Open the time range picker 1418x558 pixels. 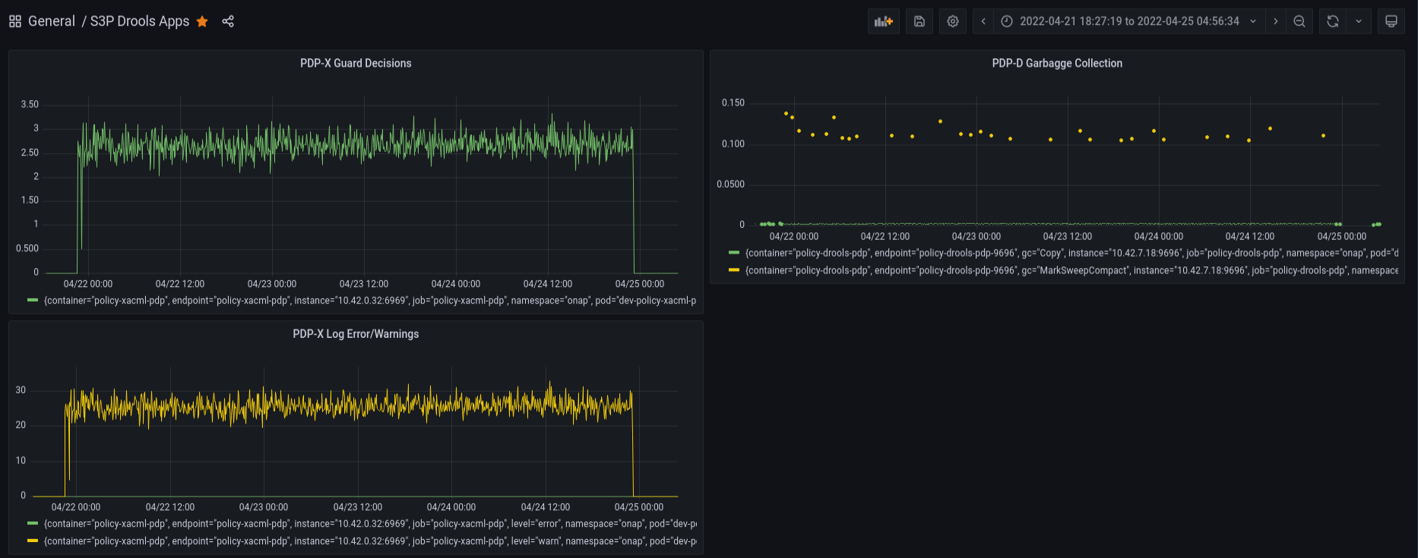point(1129,21)
